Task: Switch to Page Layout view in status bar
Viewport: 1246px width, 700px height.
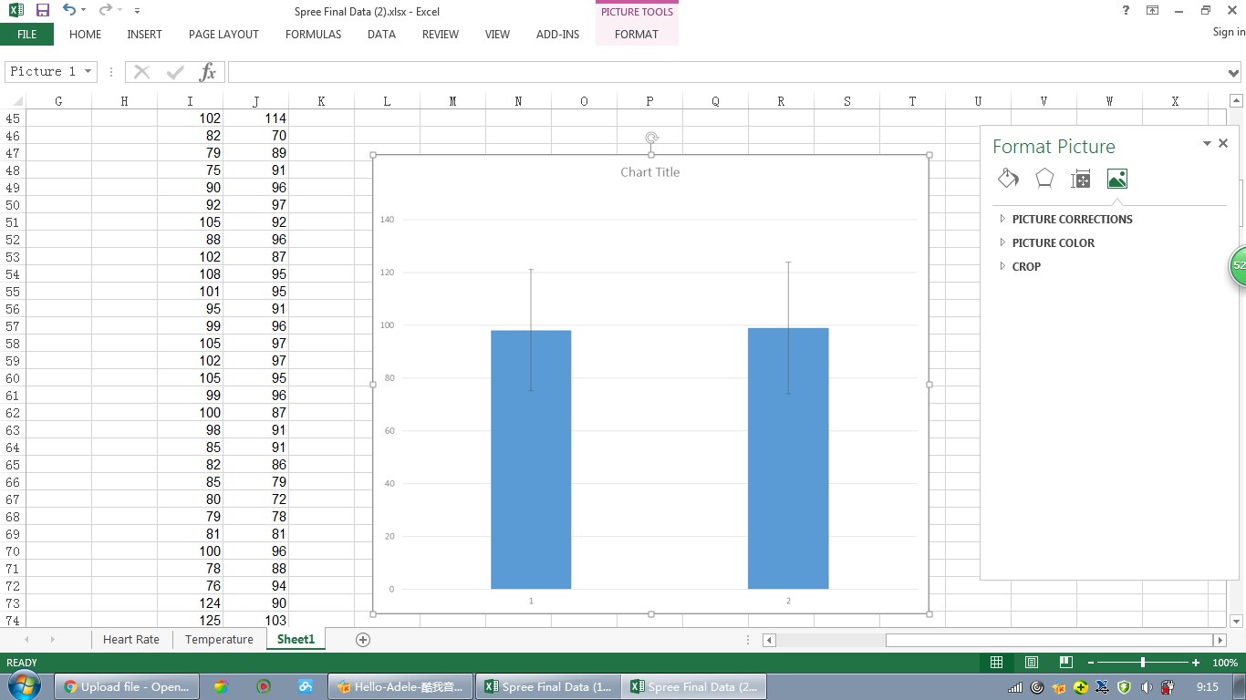Action: pos(1032,663)
